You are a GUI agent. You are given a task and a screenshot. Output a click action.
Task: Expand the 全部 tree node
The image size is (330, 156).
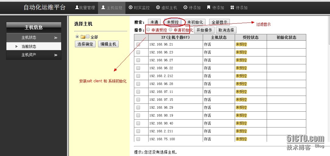77,36
